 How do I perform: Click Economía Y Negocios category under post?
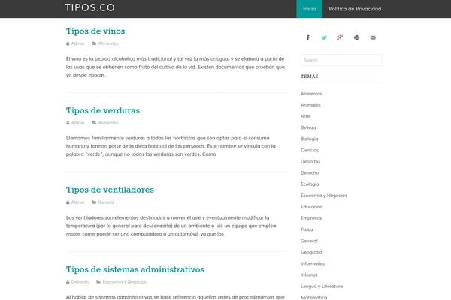[124, 282]
